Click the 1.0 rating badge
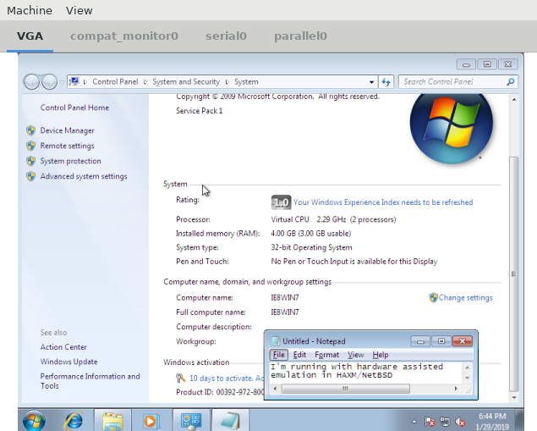Screen dimensions: 537x431 tap(281, 202)
